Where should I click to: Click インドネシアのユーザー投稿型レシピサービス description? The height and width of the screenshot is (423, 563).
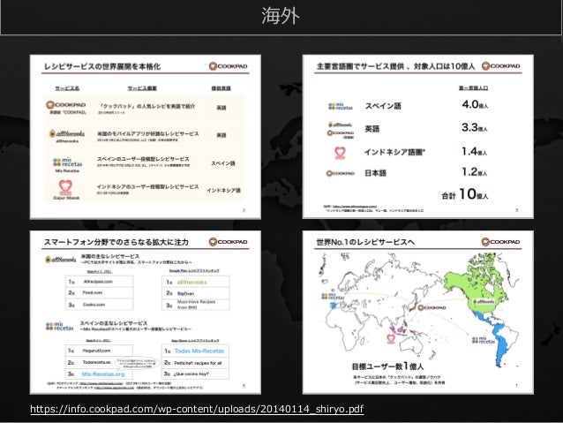pyautogui.click(x=147, y=187)
